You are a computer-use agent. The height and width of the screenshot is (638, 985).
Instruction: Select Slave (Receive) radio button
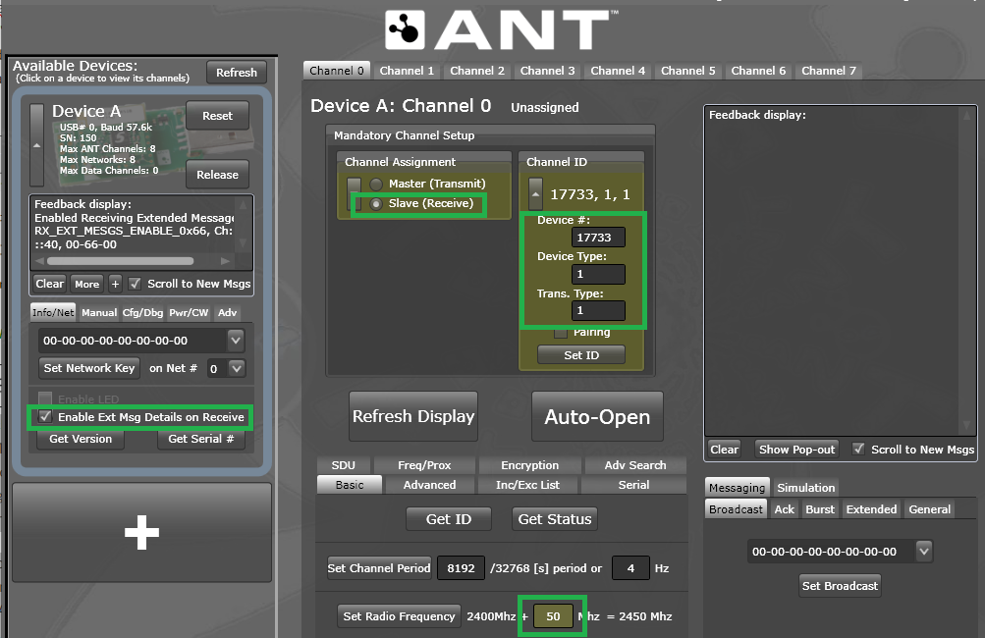tap(376, 203)
